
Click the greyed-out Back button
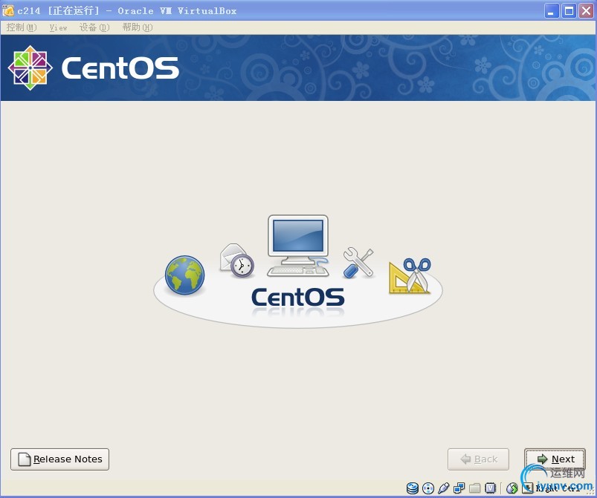(x=478, y=459)
